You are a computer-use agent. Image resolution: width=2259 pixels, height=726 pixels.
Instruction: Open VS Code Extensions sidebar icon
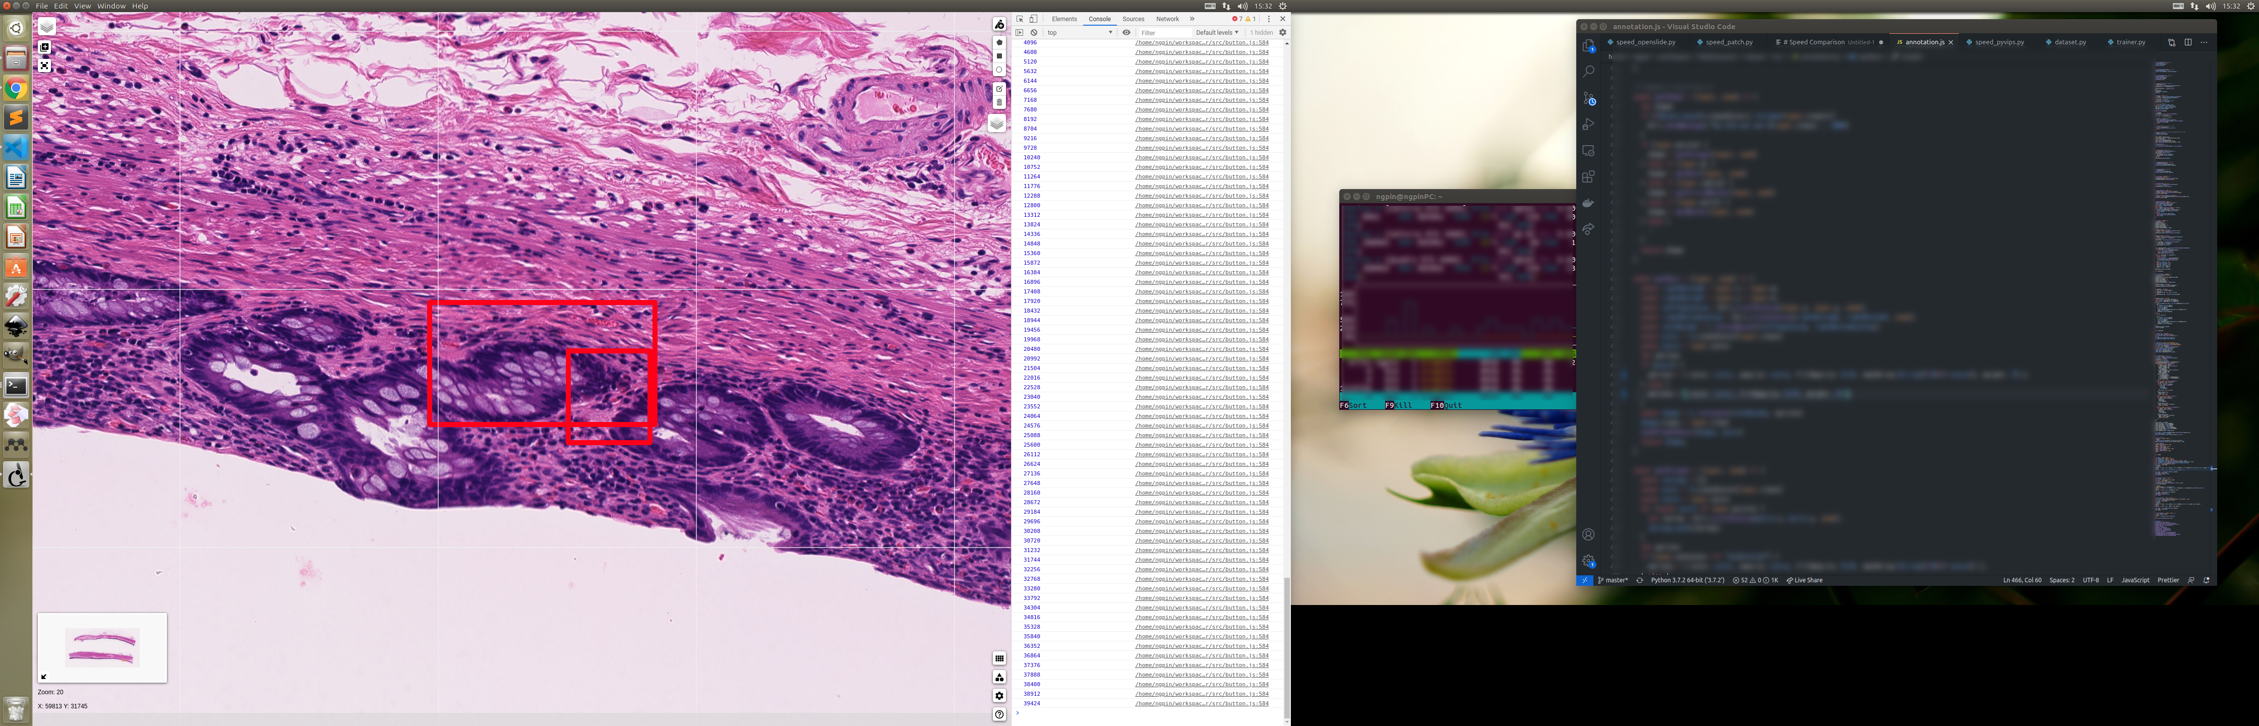click(1588, 176)
